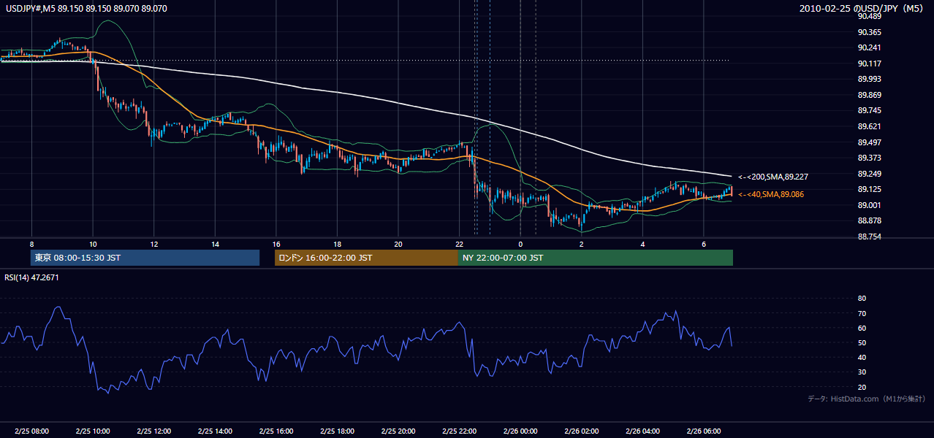This screenshot has height=438, width=934.
Task: Click price axis label 88.754
Action: pyautogui.click(x=869, y=237)
